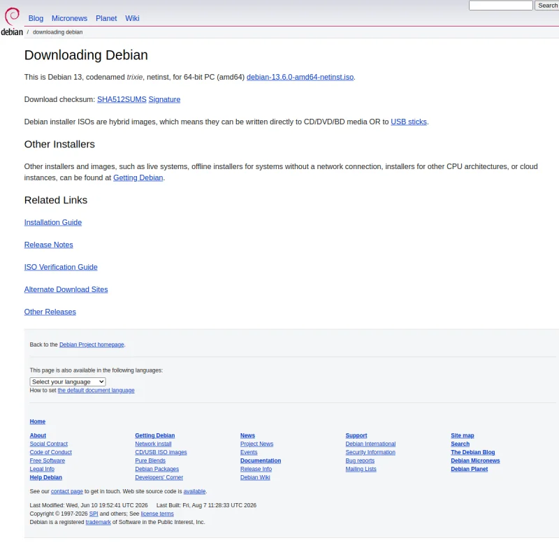Open the Micronews navigation link
Image resolution: width=559 pixels, height=559 pixels.
69,18
